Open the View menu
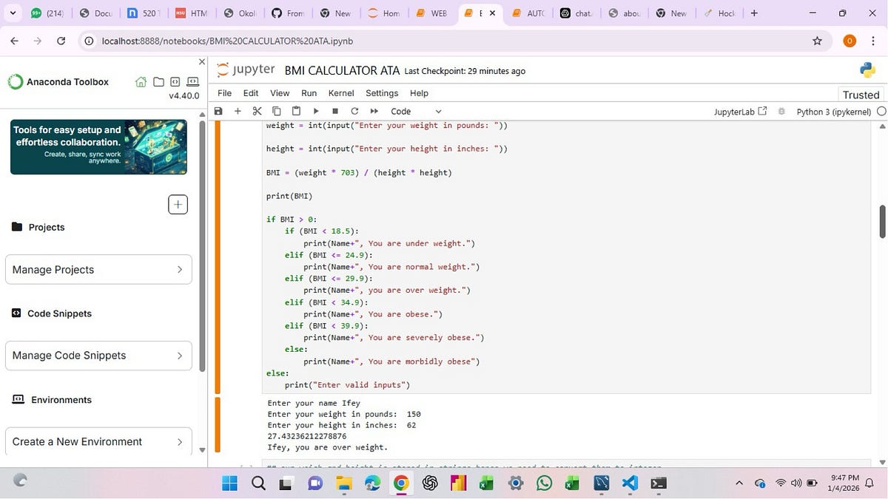 coord(280,93)
